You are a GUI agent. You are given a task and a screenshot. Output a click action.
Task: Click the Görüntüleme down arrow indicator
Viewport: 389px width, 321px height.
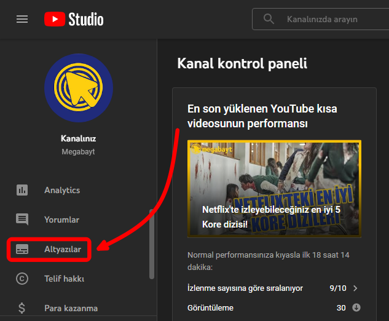point(356,307)
